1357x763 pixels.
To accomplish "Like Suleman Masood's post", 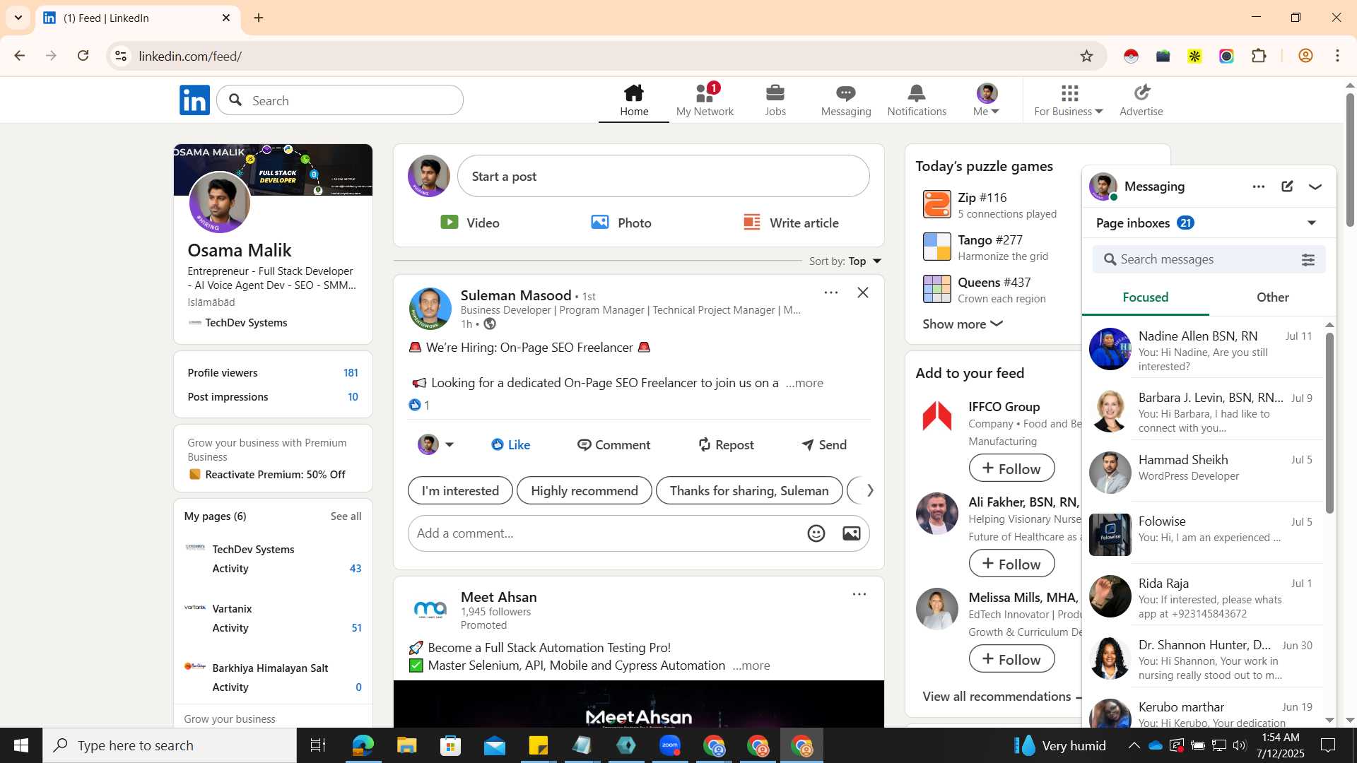I will pos(511,444).
